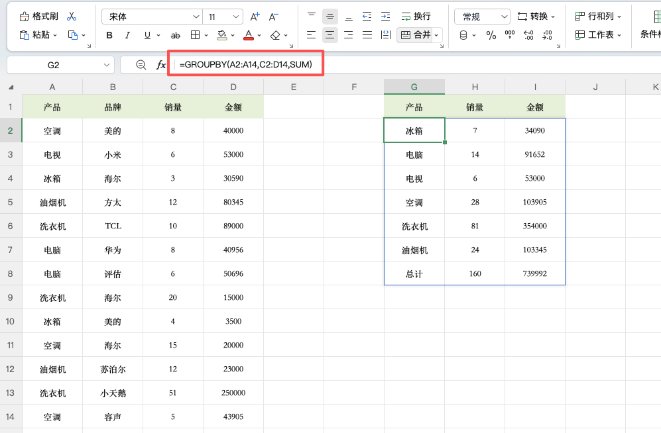
Task: Open the Worksheet (工作表) menu
Action: click(598, 35)
